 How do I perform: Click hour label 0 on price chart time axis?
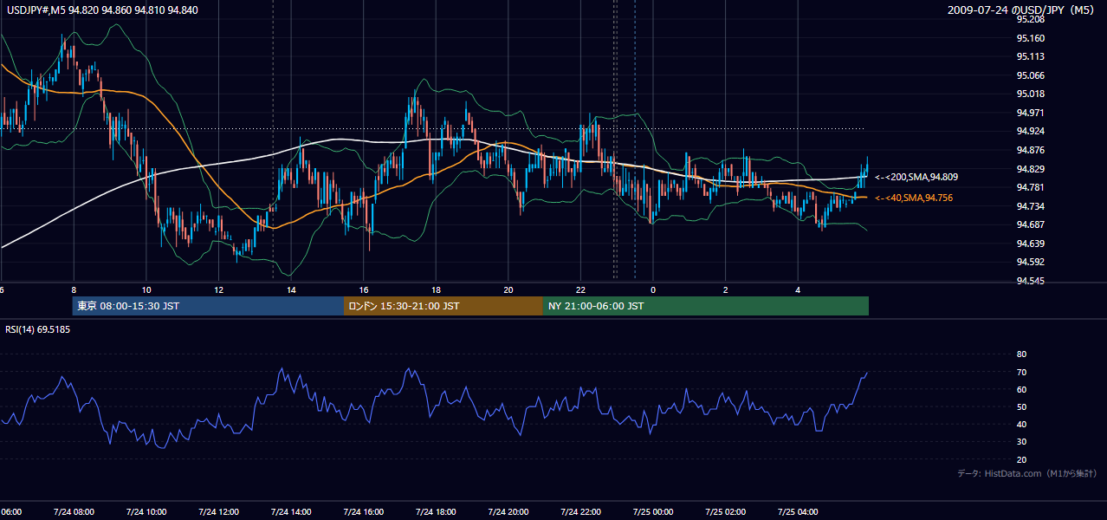[x=653, y=290]
